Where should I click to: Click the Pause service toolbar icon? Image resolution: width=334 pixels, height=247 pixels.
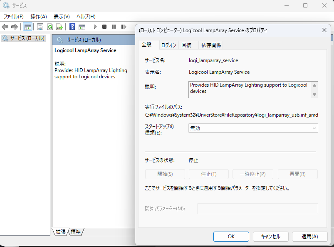[x=114, y=27]
